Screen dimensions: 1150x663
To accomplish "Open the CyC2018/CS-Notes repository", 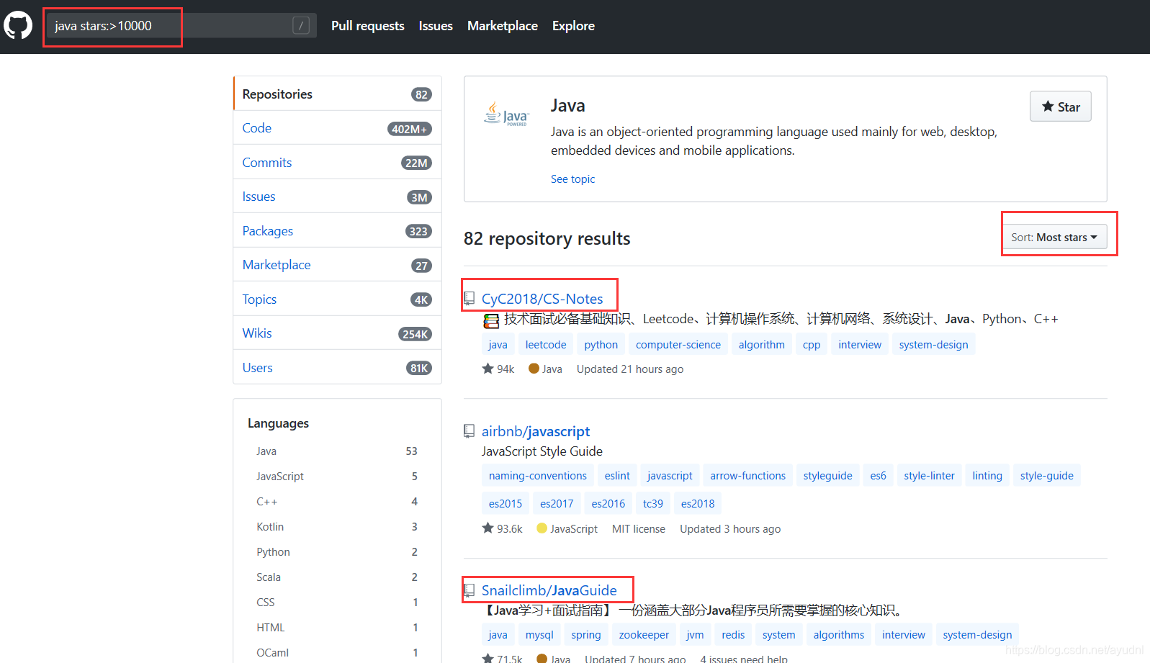I will [542, 299].
